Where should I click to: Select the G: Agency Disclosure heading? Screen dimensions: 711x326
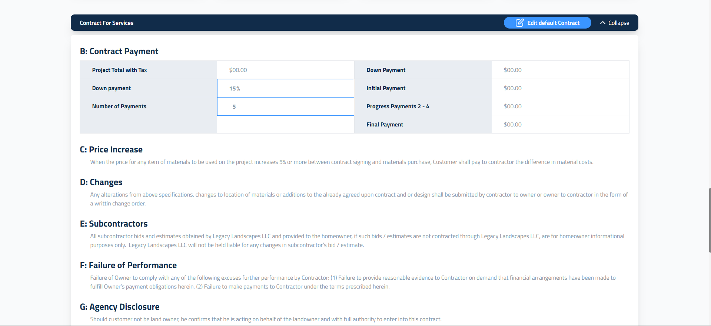point(120,307)
